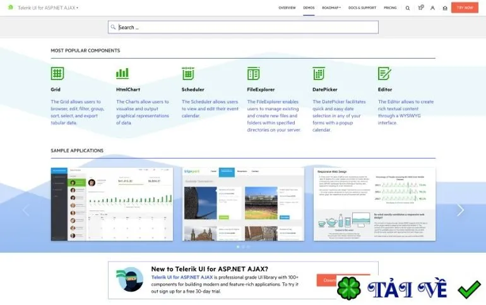Screen dimensions: 486x305
Task: Open the DatePicker heading link
Action: (325, 89)
